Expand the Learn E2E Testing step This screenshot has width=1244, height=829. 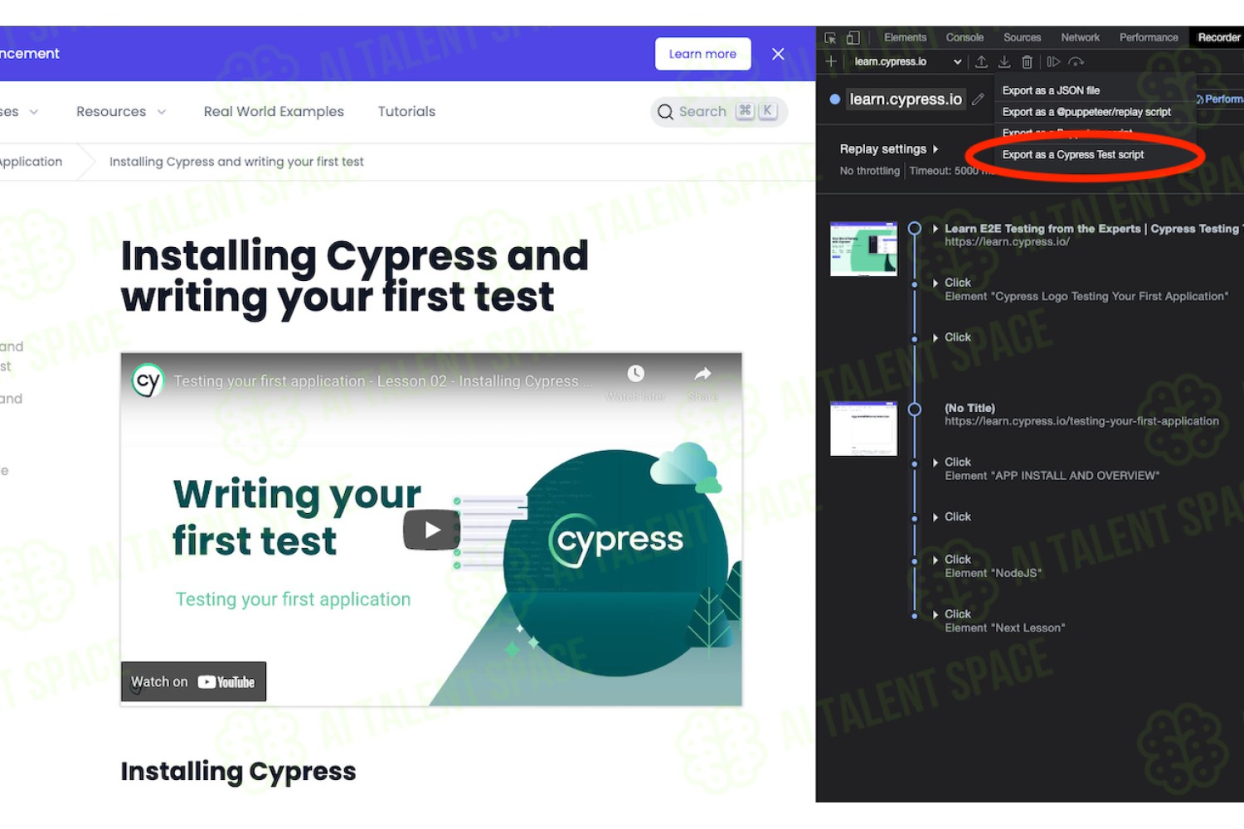pos(935,229)
